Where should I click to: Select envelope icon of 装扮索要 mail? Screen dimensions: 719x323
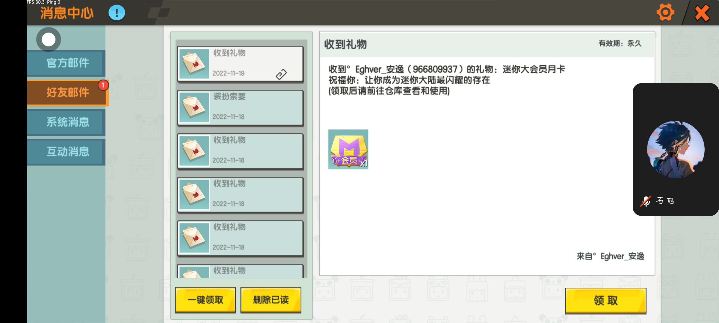pyautogui.click(x=194, y=107)
